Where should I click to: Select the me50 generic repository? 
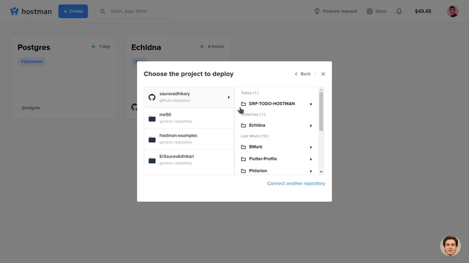(189, 118)
